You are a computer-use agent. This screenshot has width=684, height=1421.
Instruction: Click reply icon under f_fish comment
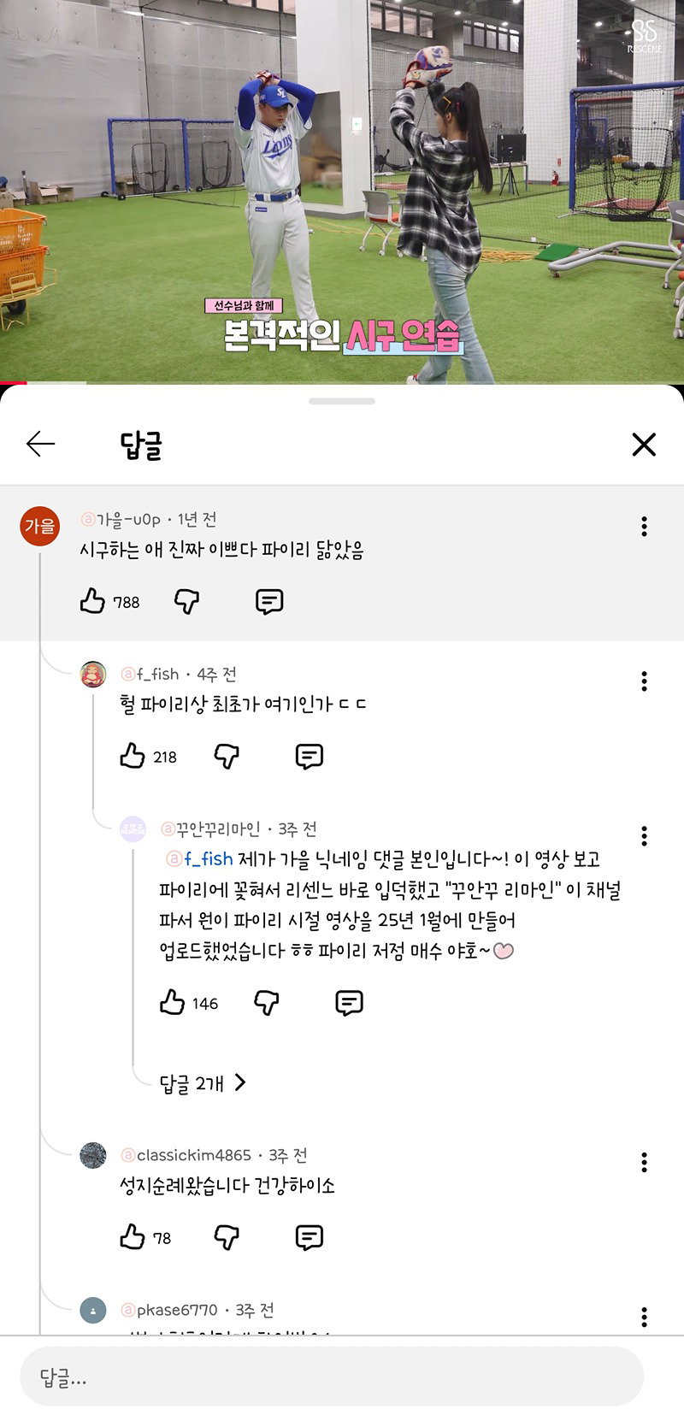(x=309, y=756)
